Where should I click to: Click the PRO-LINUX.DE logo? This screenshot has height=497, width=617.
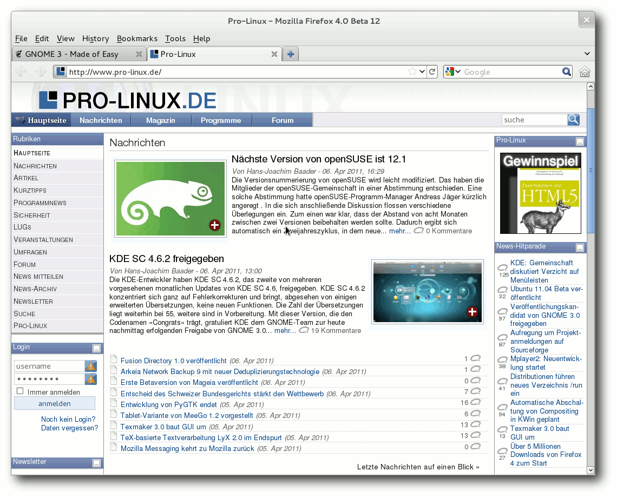coord(128,100)
